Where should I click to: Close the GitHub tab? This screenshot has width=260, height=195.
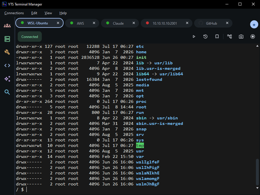point(227,23)
